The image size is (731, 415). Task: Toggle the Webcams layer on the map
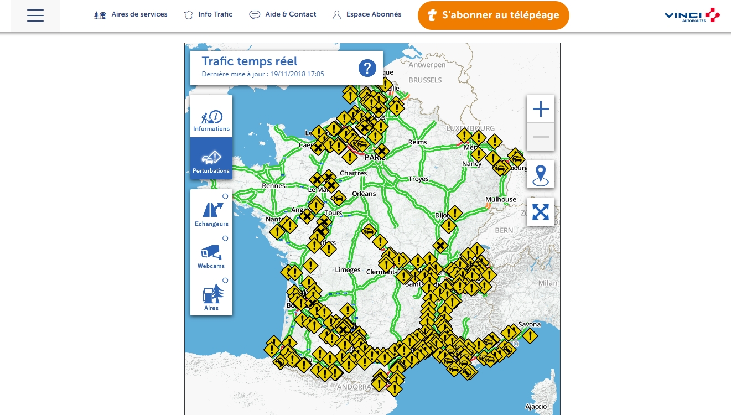point(211,252)
